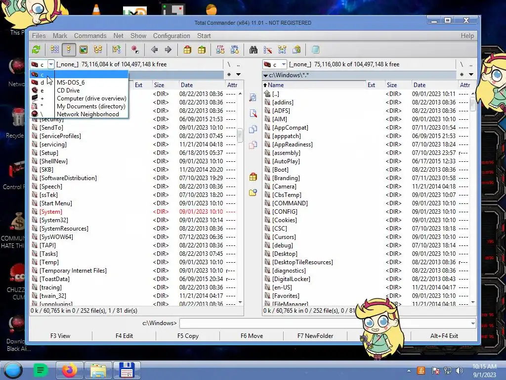Show directory tree view icon
Screen dimensions: 506x380
(98, 50)
